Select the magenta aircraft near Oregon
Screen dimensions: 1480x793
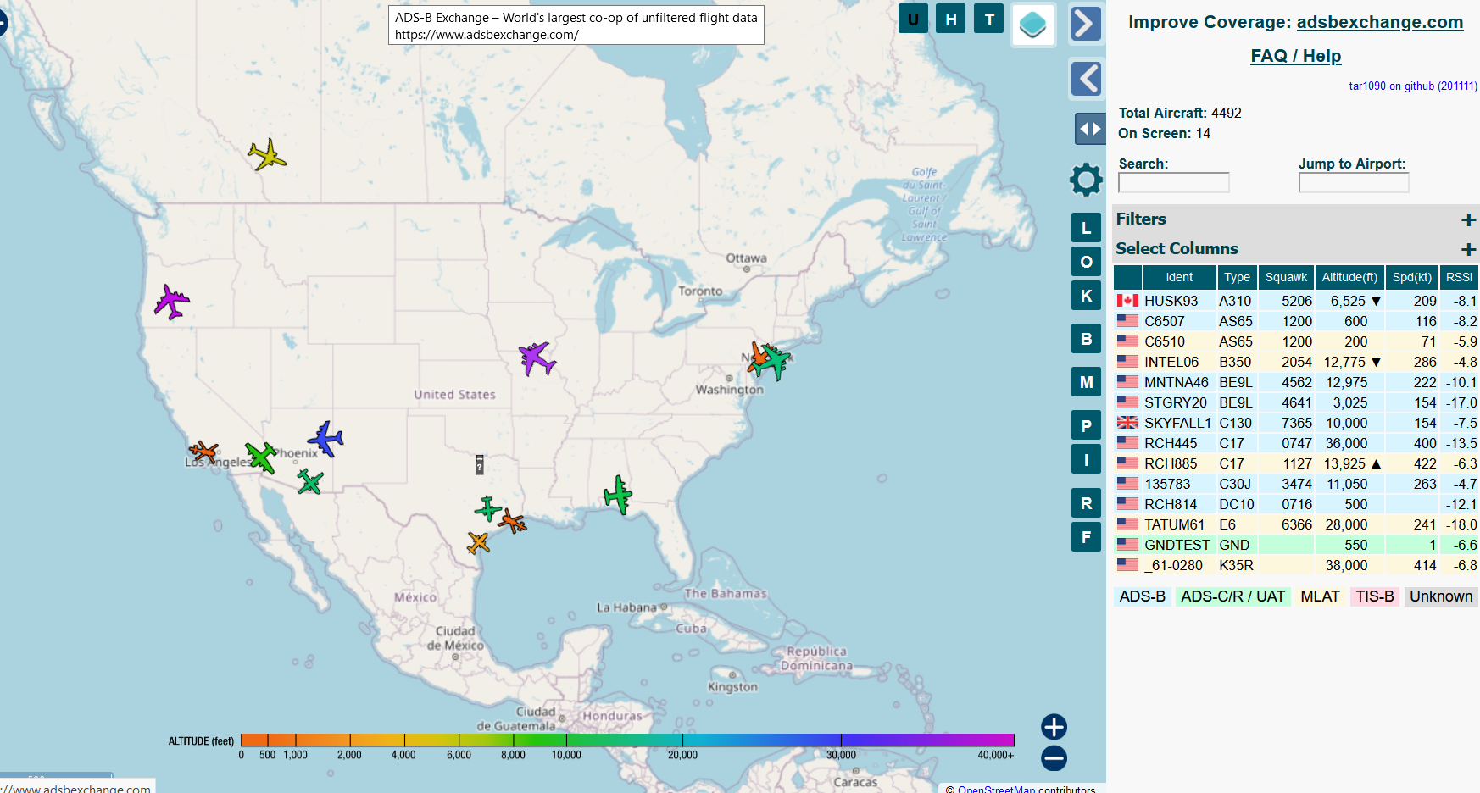172,302
